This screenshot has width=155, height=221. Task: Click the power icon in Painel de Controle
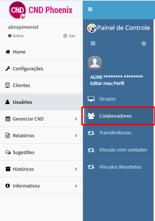pos(144,43)
